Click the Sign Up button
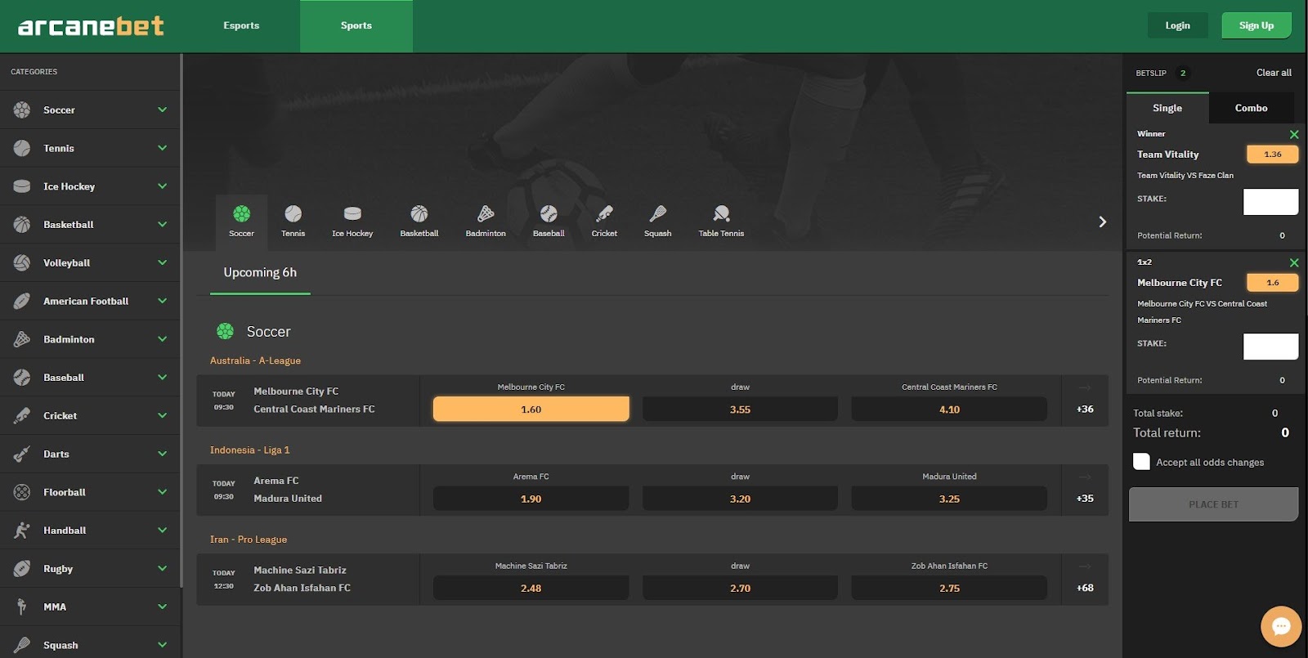The width and height of the screenshot is (1308, 658). click(1256, 25)
